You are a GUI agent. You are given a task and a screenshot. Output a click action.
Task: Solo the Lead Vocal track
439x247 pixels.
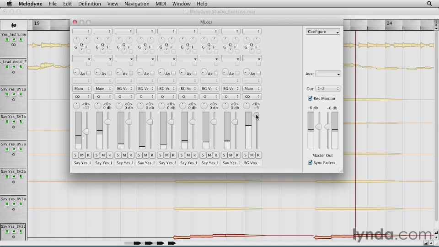[x=7, y=67]
